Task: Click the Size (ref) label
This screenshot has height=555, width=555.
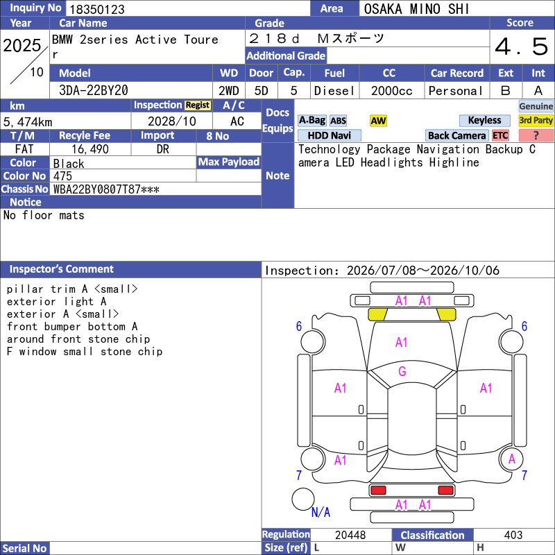Action: [x=286, y=547]
